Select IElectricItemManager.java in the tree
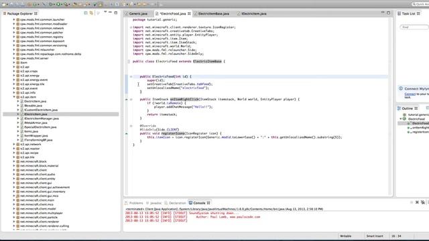429x241 pixels. (42, 118)
